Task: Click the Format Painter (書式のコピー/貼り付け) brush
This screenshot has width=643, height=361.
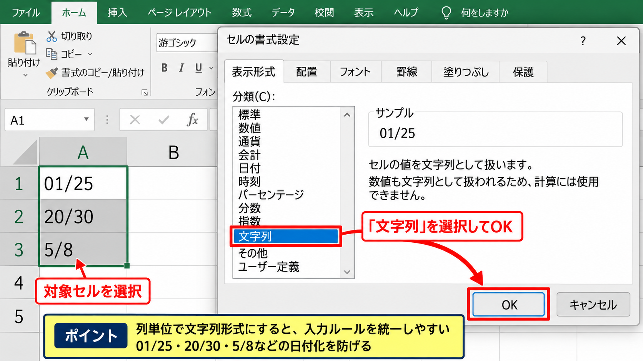Action: [x=52, y=73]
